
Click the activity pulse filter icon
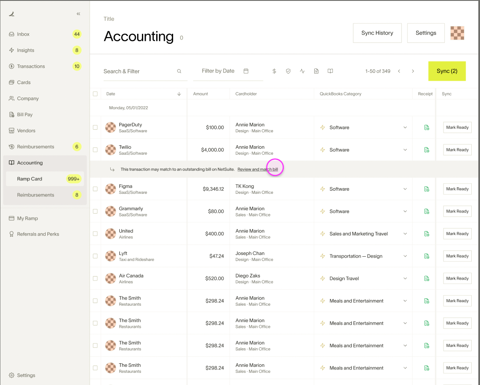pos(302,71)
